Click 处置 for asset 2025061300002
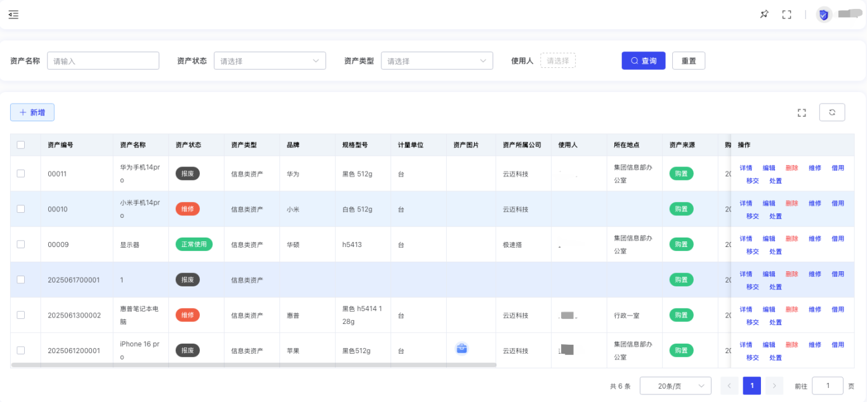867x402 pixels. 776,323
